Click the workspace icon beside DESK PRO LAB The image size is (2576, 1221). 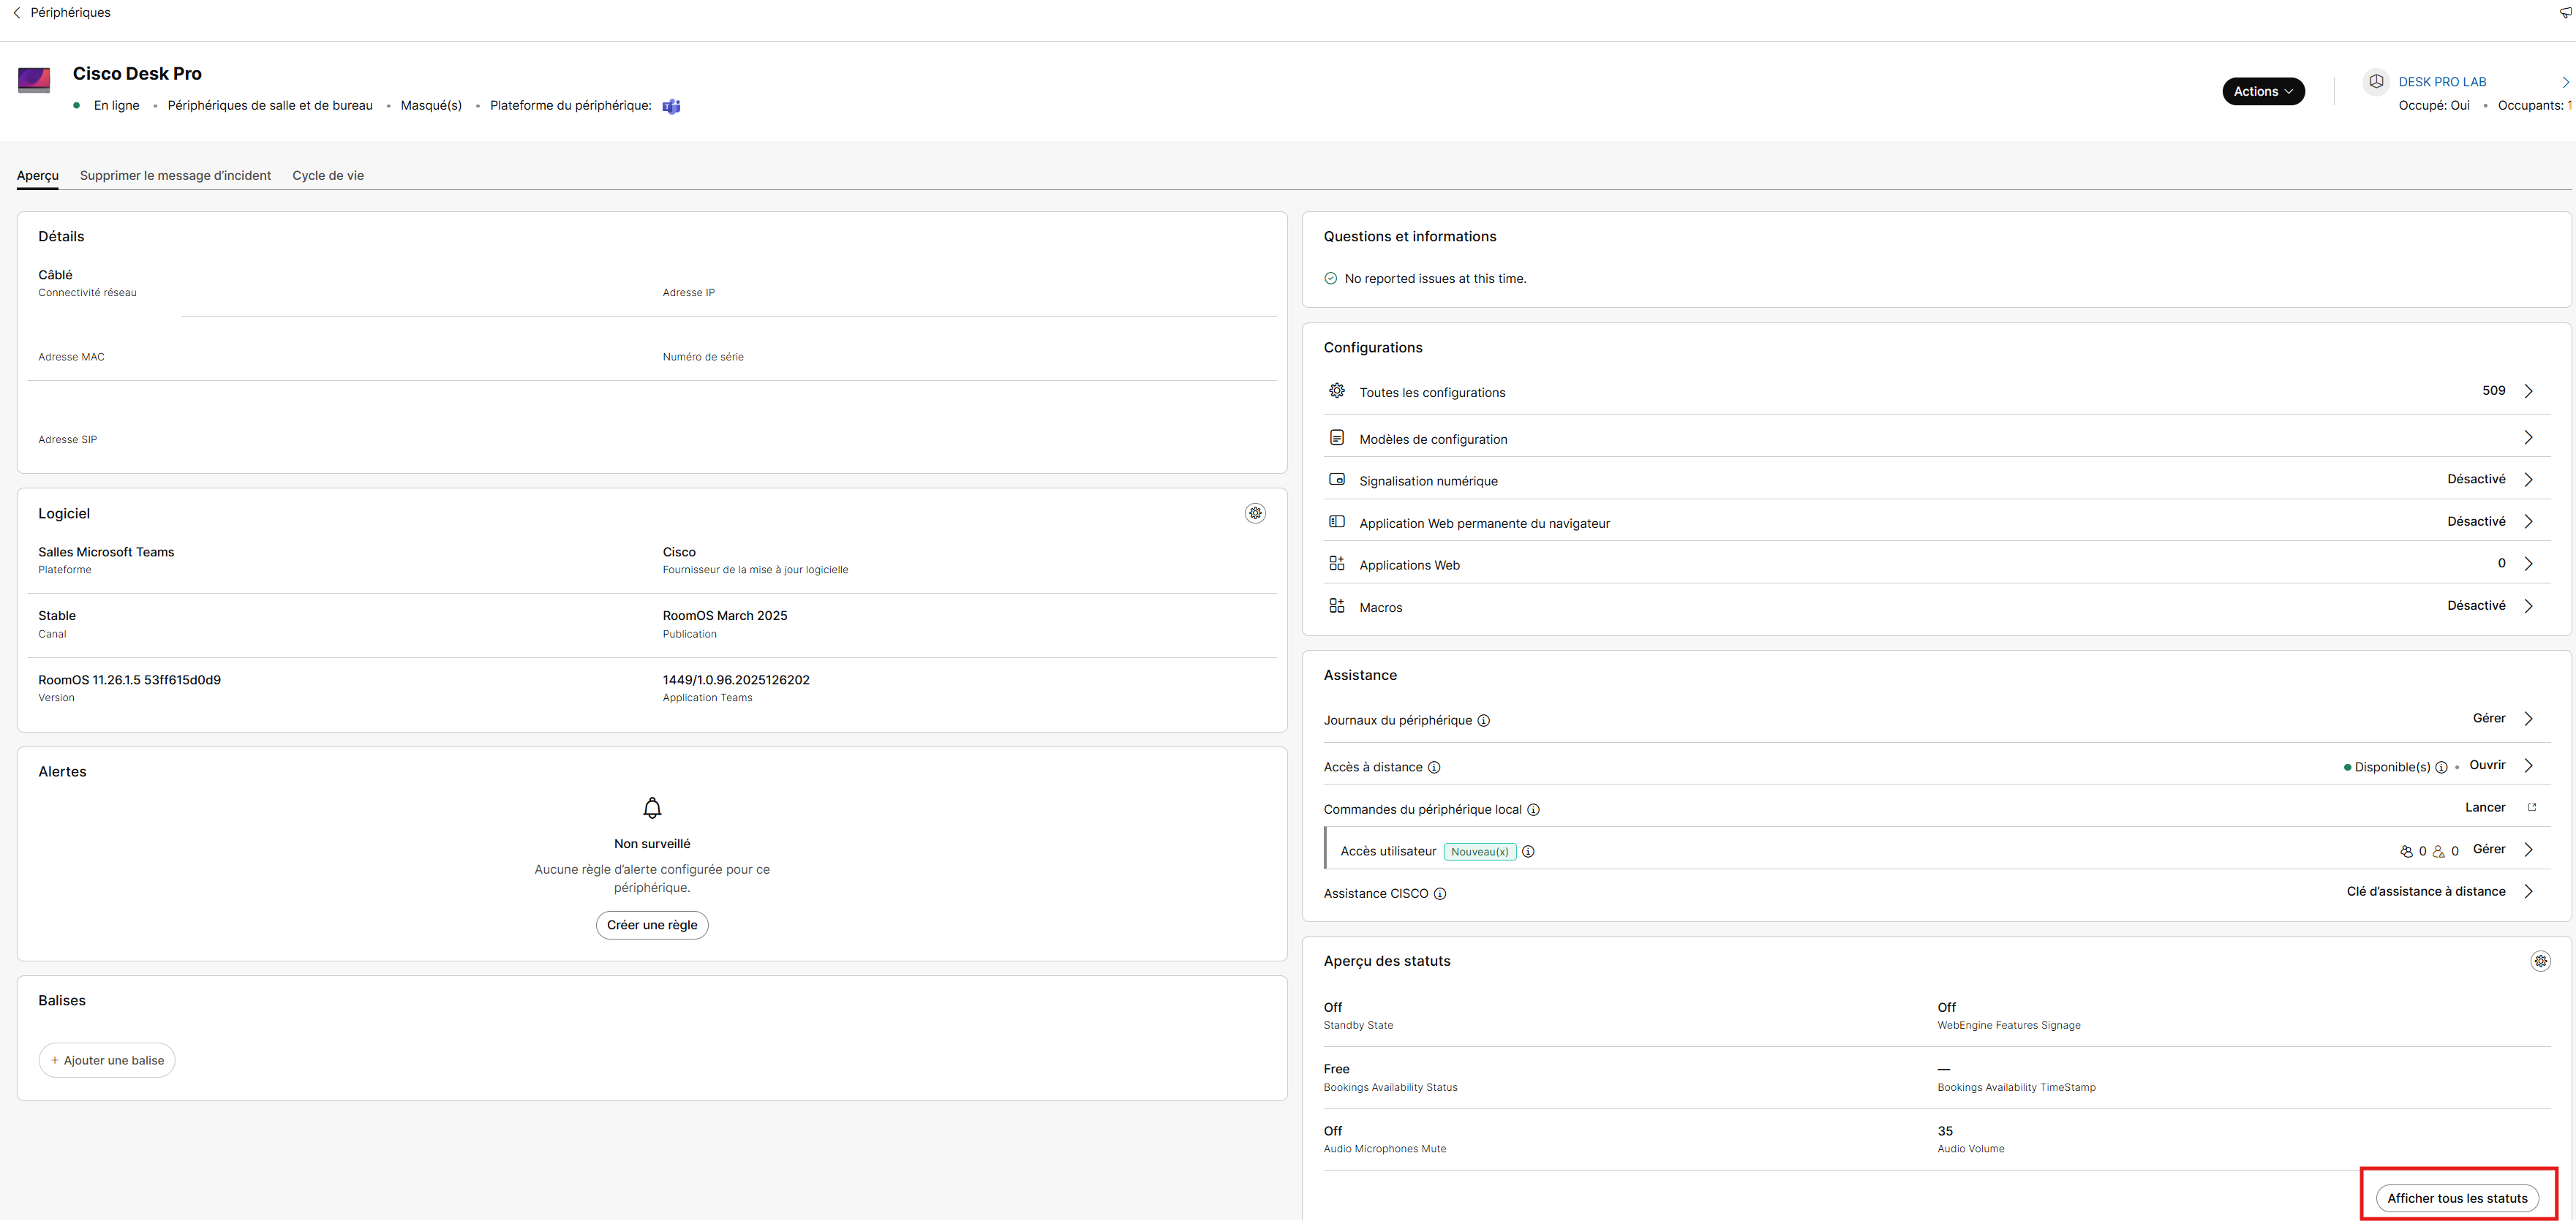(x=2376, y=82)
